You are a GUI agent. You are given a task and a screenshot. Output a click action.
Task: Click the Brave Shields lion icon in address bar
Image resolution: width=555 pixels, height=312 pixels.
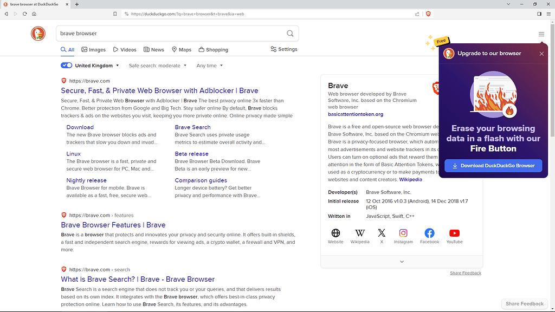click(428, 14)
